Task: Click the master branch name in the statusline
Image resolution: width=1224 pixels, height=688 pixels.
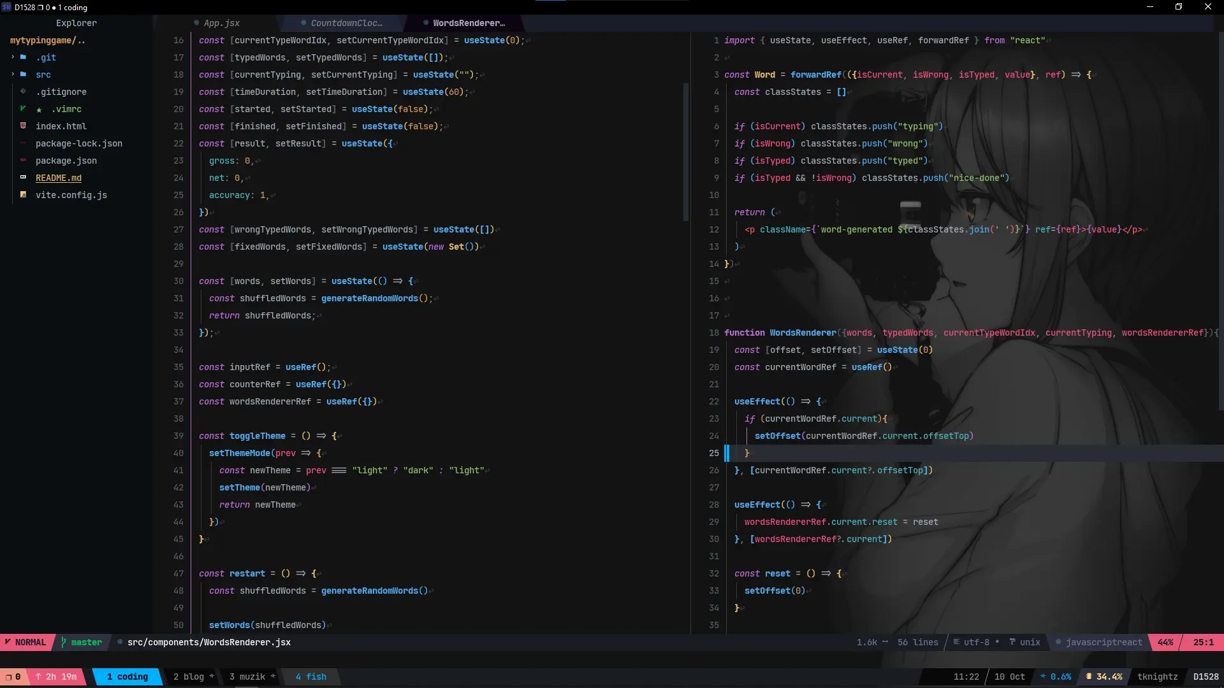Action: click(x=87, y=642)
